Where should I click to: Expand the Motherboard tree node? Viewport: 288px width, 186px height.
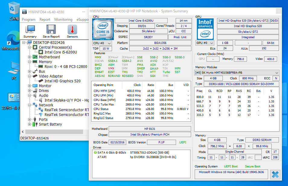[x=30, y=57]
